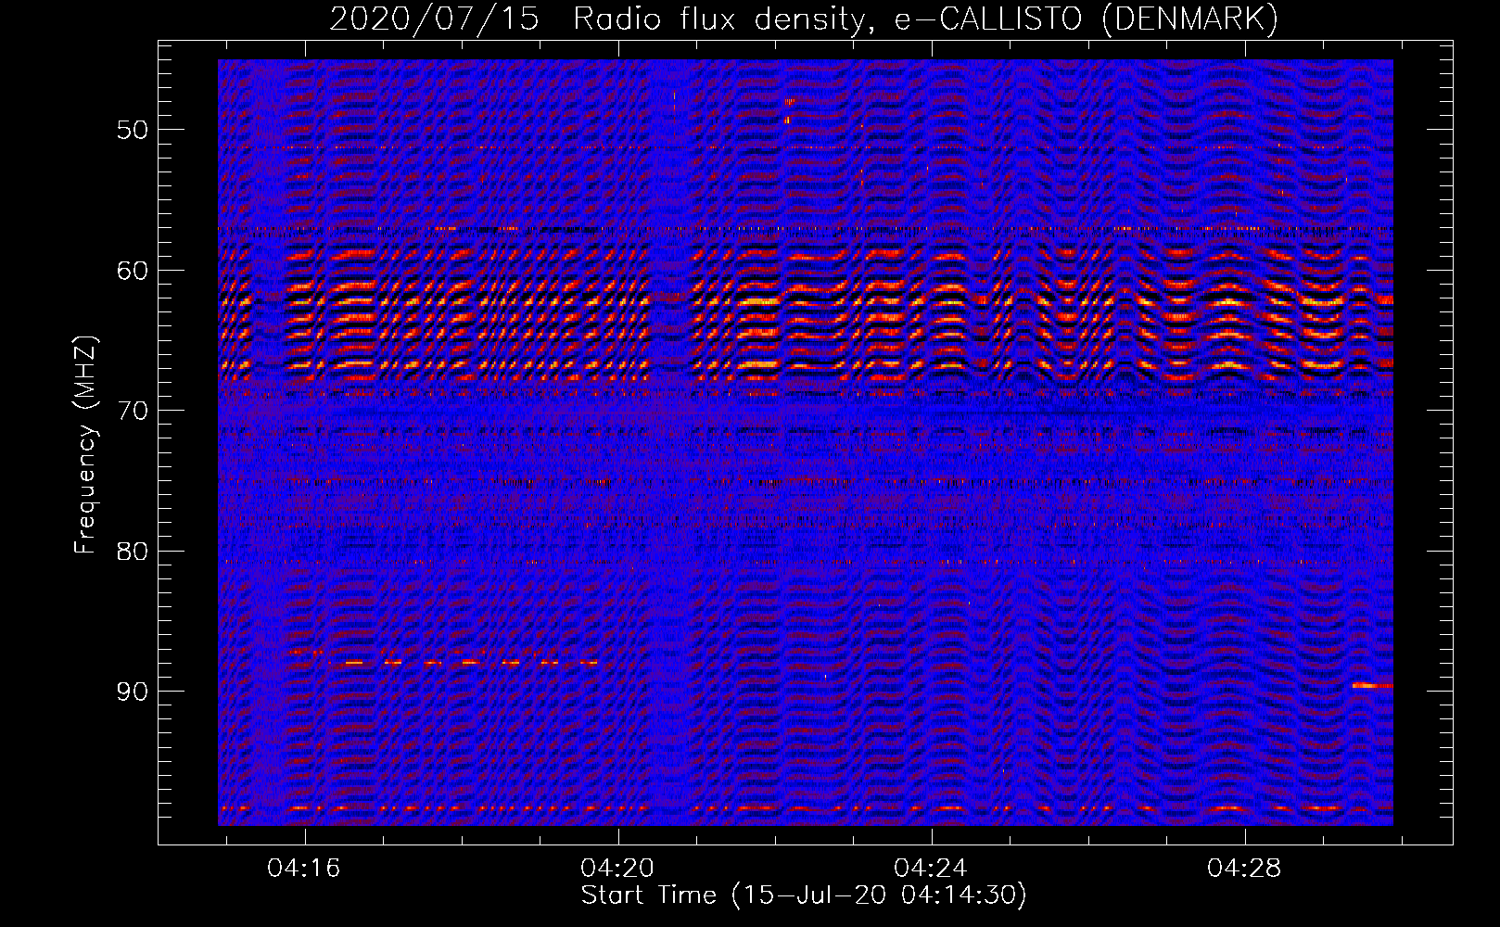Click the plot title "Radio flux density, e-CALLISTO (DENMARK)"
This screenshot has width=1500, height=927.
[x=925, y=19]
